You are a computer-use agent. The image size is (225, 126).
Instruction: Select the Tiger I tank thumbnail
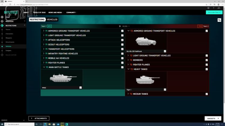point(146,80)
